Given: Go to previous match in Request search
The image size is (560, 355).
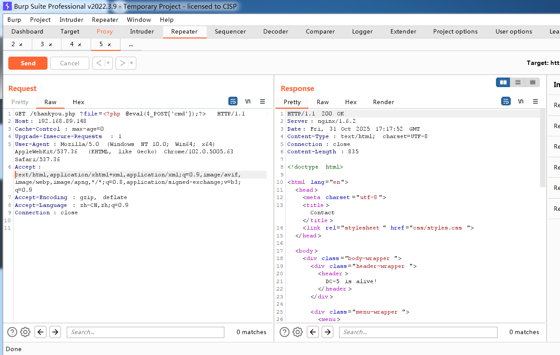Looking at the screenshot, I should (x=41, y=332).
